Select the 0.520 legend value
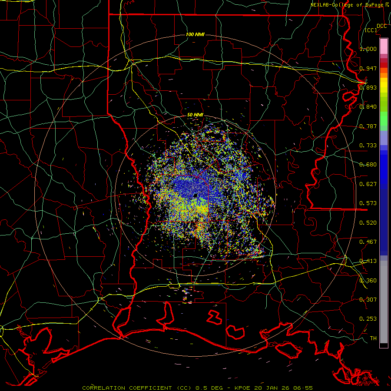Viewport: 391px width, 391px height. click(368, 222)
